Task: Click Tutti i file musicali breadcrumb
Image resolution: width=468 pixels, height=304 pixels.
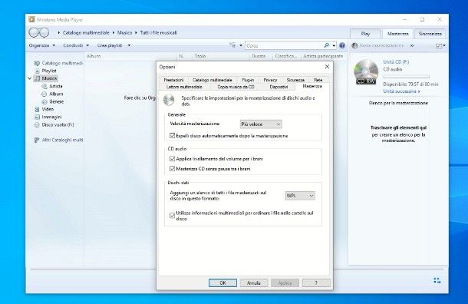Action: [x=159, y=32]
